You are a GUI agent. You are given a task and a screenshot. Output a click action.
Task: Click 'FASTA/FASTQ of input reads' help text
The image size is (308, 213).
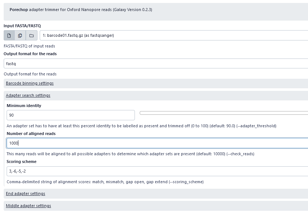click(x=29, y=46)
